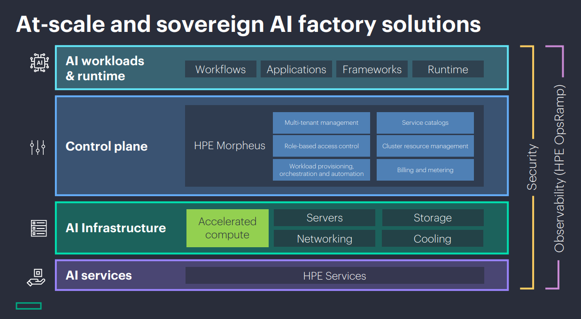Click the server rack icon beside AI Infrastructure
The width and height of the screenshot is (581, 319).
pos(39,228)
